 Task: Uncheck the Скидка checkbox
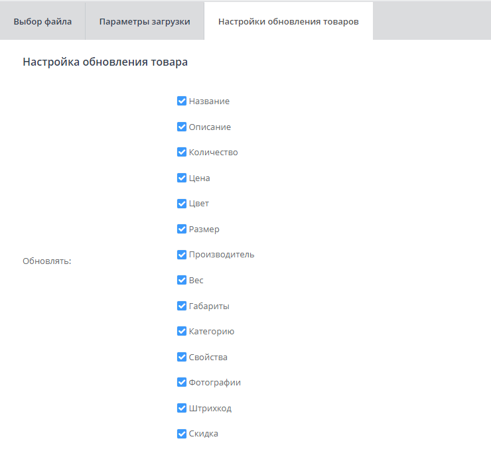click(x=182, y=434)
